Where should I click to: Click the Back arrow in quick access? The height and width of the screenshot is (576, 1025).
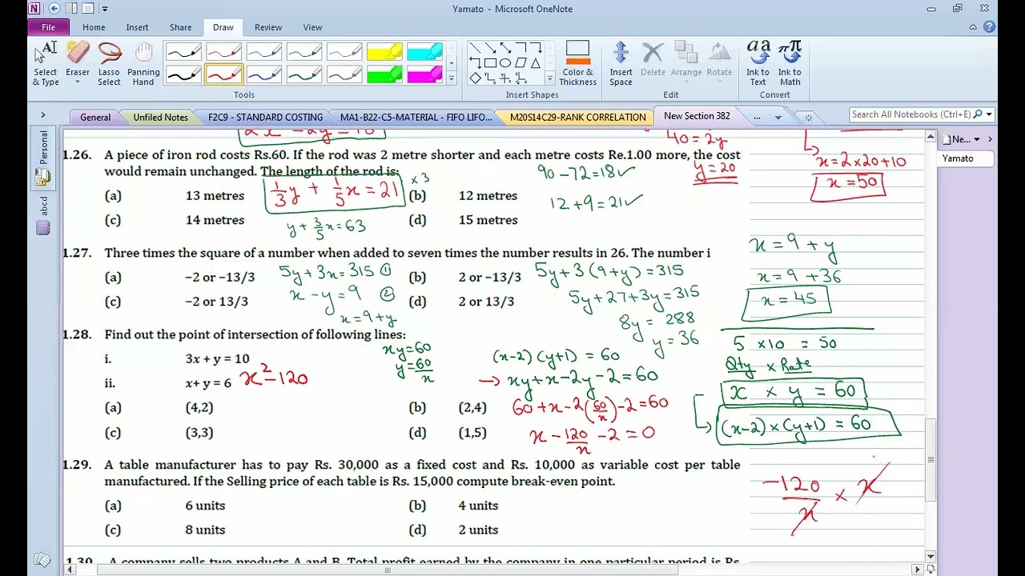(54, 9)
